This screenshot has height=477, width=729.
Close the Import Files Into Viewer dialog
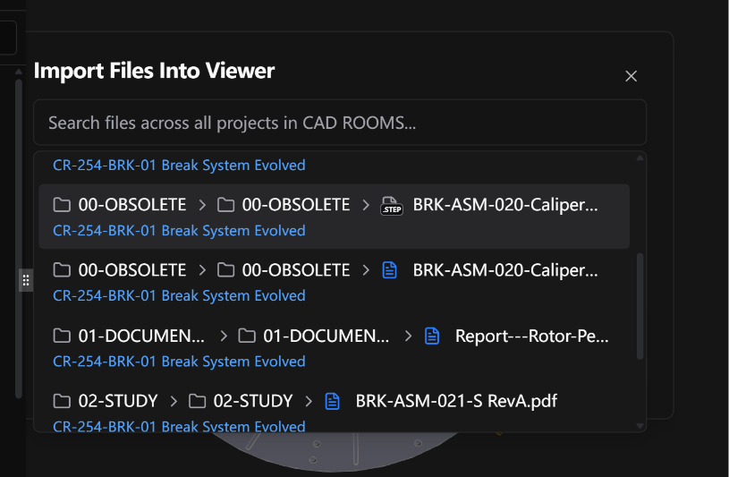tap(631, 76)
